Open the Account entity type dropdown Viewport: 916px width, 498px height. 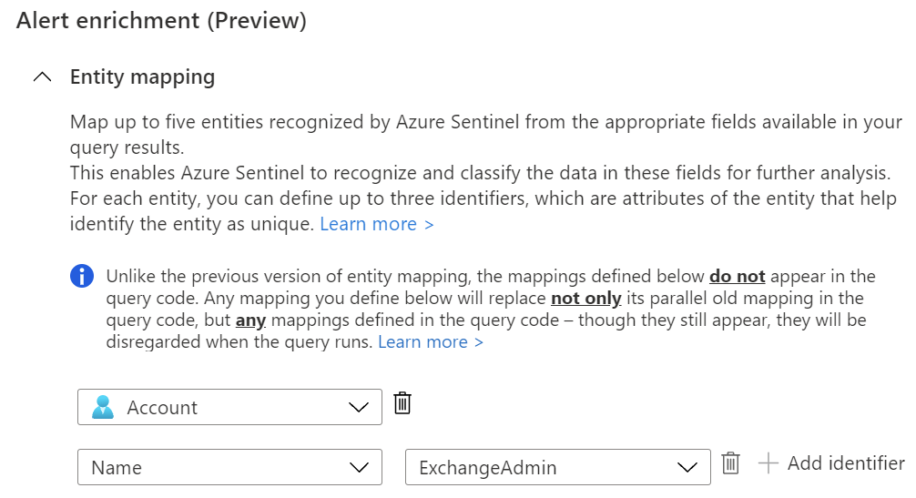pos(229,408)
